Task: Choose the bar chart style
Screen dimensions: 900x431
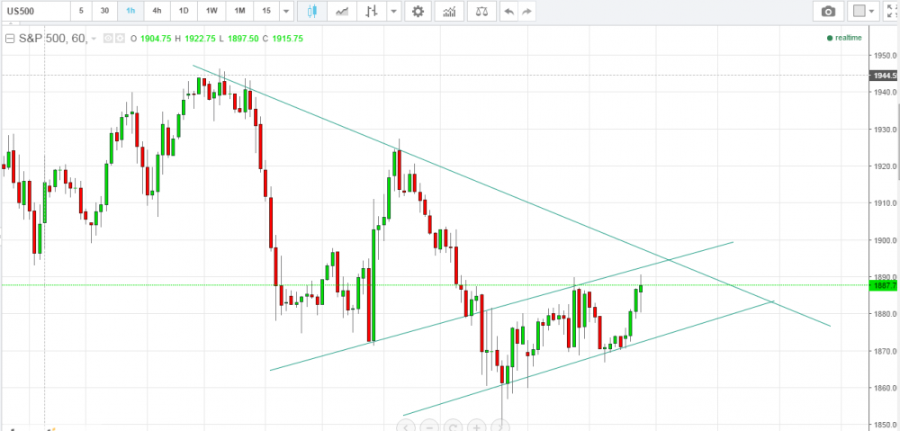Action: click(372, 11)
